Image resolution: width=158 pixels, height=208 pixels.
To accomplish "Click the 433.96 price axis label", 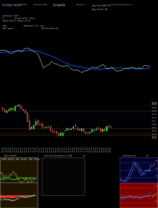I will pos(154,124).
